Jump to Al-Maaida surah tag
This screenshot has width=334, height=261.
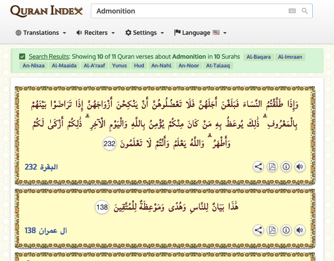pos(64,66)
